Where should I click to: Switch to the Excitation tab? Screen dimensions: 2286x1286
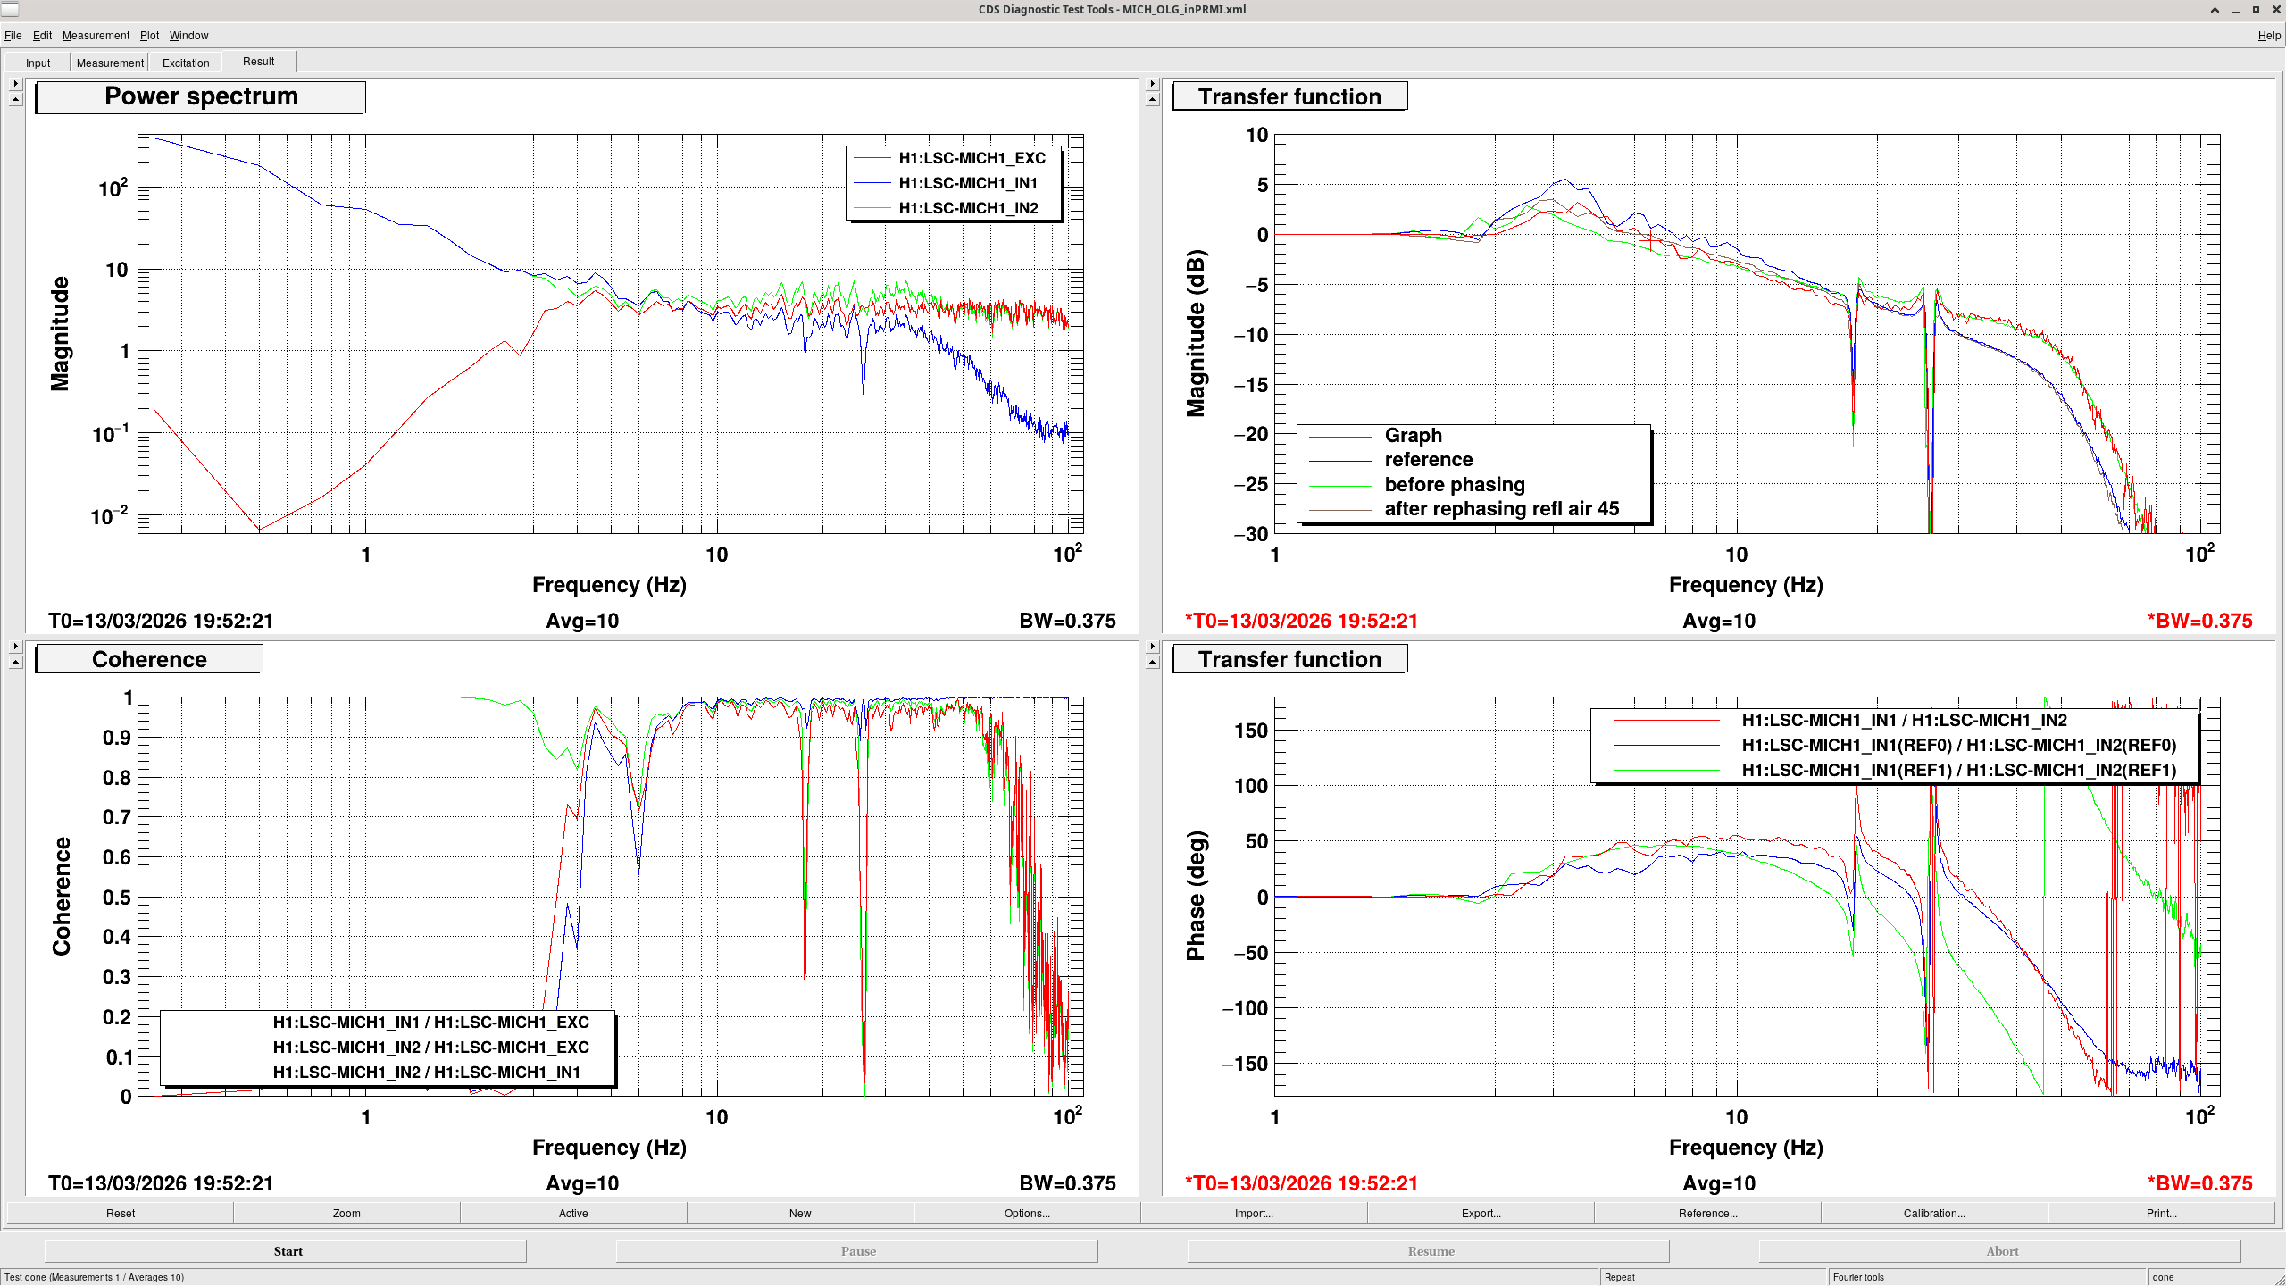point(186,63)
